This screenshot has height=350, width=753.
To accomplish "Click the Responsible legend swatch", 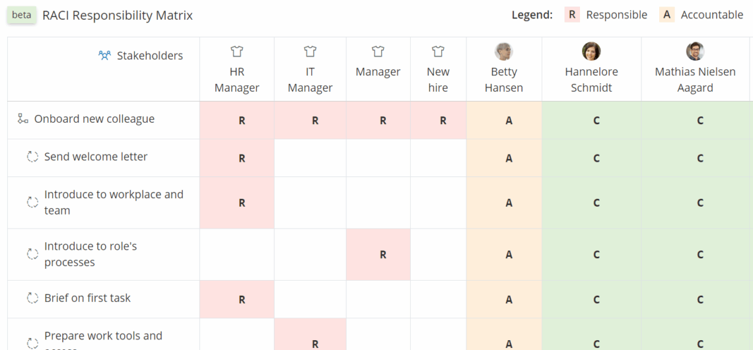I will 573,15.
